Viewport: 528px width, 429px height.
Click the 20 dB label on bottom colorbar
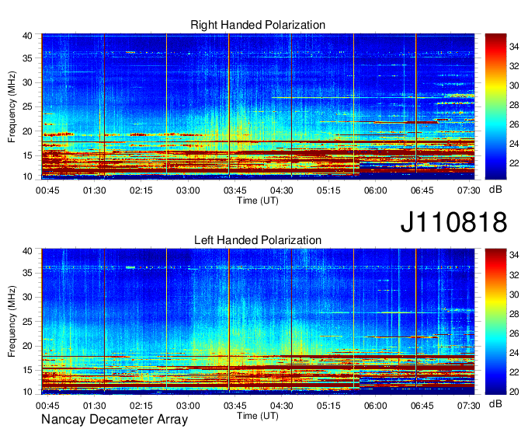coord(514,392)
